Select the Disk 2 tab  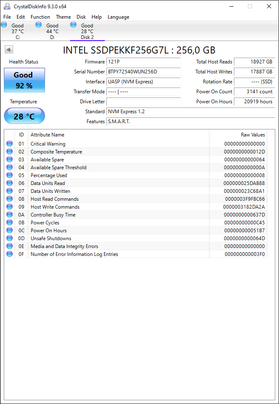(87, 31)
